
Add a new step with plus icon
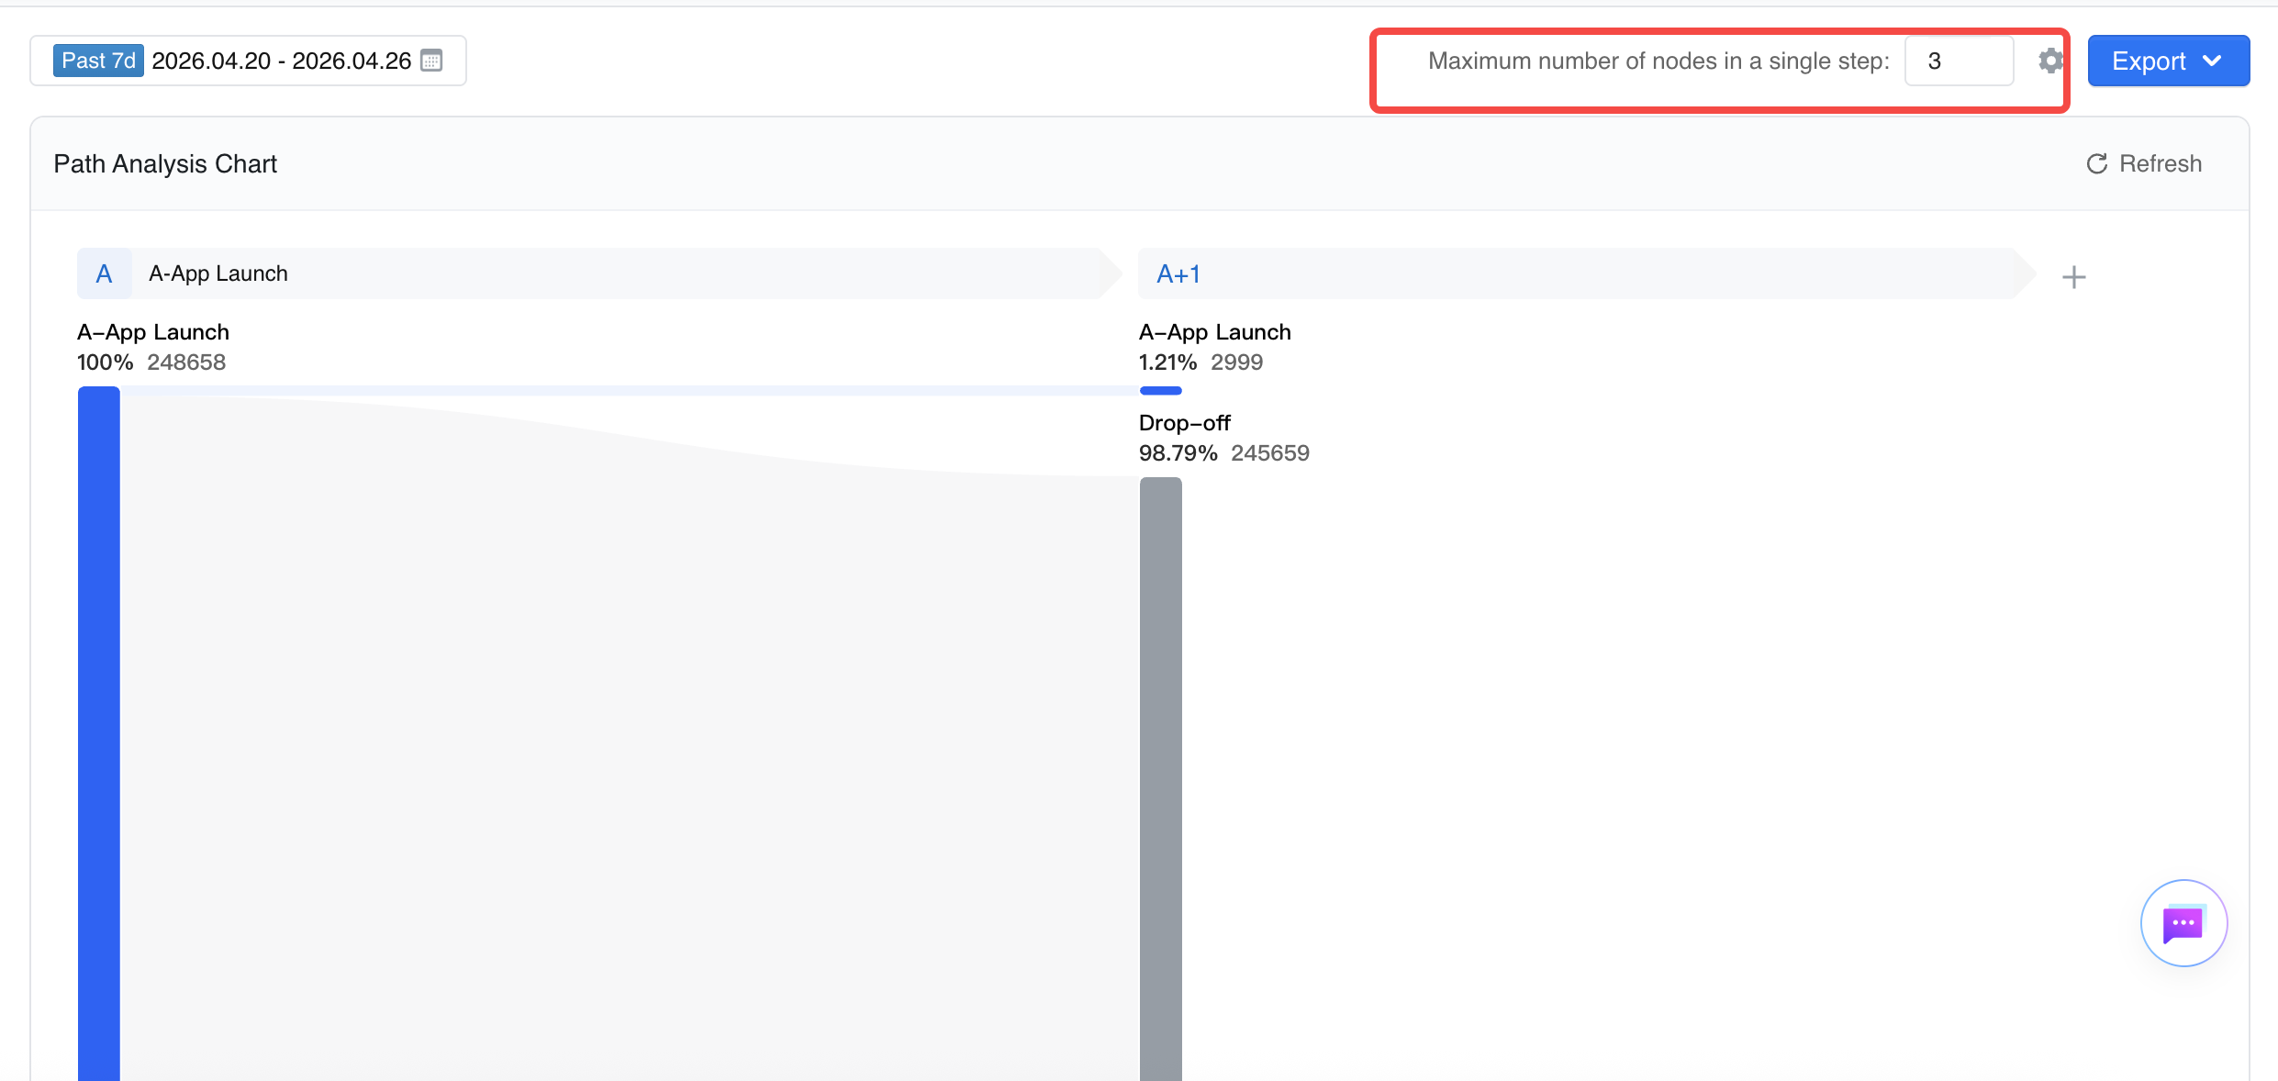coord(2073,276)
